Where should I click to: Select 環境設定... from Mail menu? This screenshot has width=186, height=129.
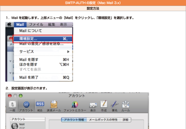[43, 39]
